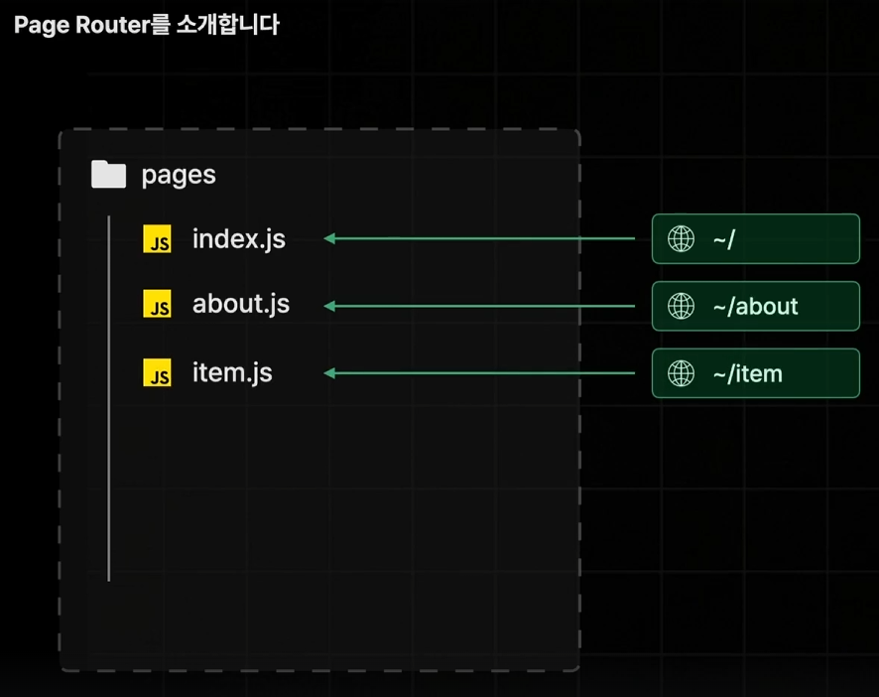The height and width of the screenshot is (697, 879).
Task: Click the JS icon beside item.js
Action: point(157,372)
